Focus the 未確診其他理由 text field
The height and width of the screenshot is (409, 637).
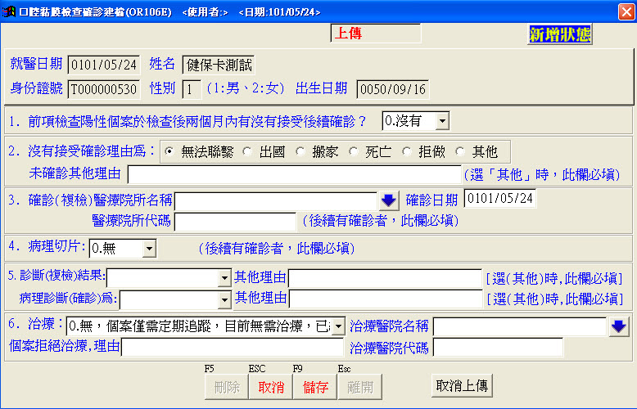[x=295, y=174]
